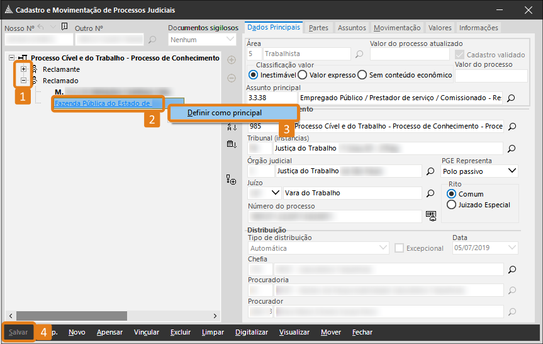The width and height of the screenshot is (543, 344).
Task: Click the Digitalizar button
Action: (x=251, y=332)
